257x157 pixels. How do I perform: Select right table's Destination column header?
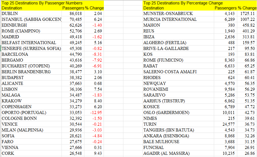tap(153, 8)
